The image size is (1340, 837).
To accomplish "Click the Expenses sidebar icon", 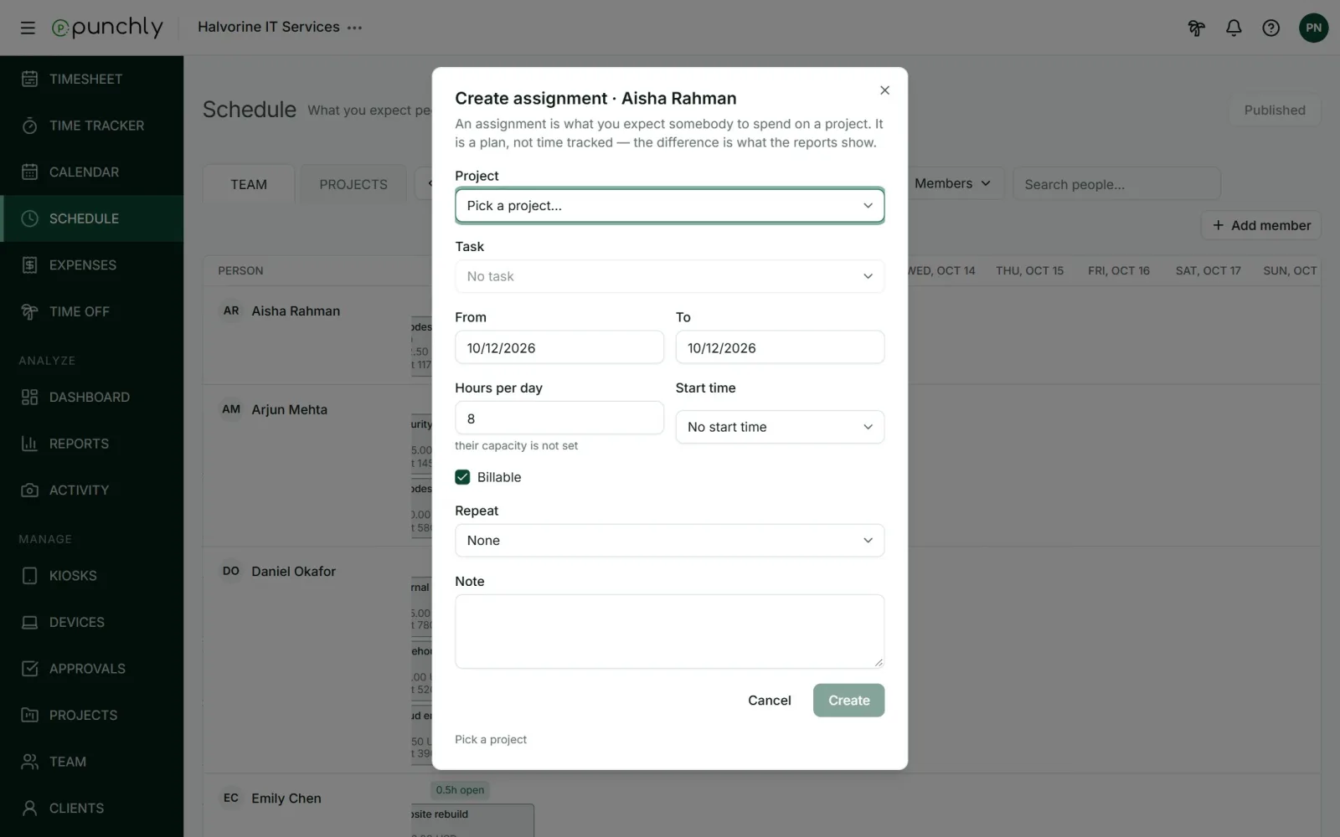I will 29,264.
